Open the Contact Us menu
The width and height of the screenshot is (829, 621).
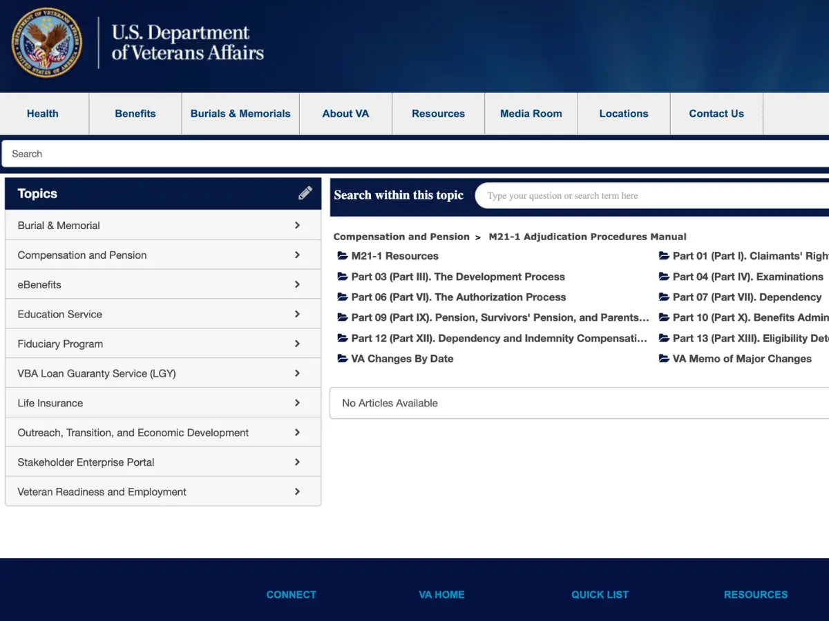coord(716,114)
